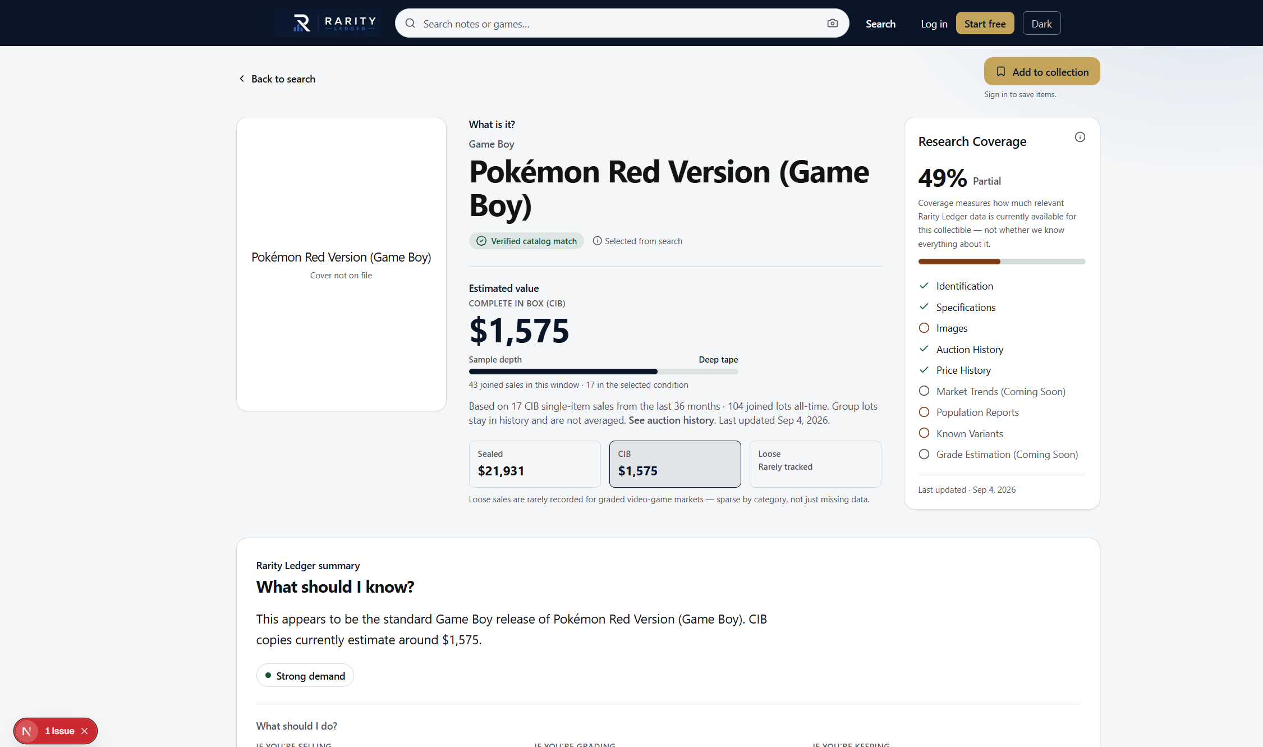Click the Deep tape label
Screen dimensions: 1263x747
click(718, 359)
